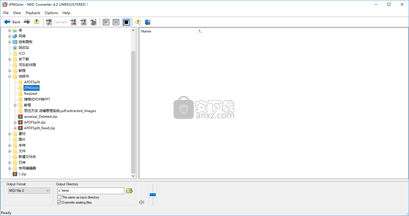This screenshot has width=409, height=216.
Task: Select the 图片 folder
Action: click(x=22, y=140)
